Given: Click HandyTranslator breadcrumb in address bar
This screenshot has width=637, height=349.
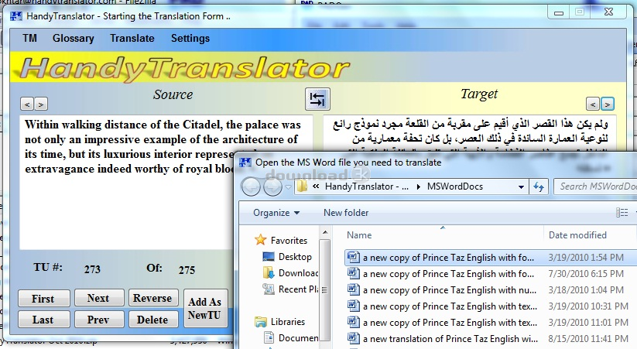Looking at the screenshot, I should click(367, 186).
